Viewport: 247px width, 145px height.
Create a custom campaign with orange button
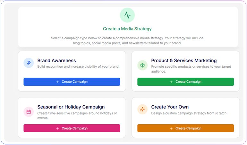pyautogui.click(x=185, y=128)
